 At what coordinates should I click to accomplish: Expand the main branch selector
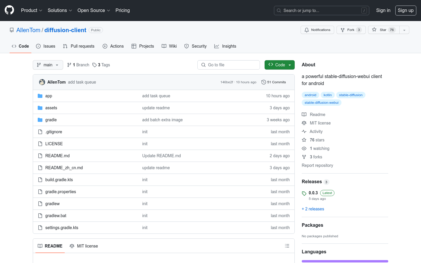pyautogui.click(x=48, y=65)
